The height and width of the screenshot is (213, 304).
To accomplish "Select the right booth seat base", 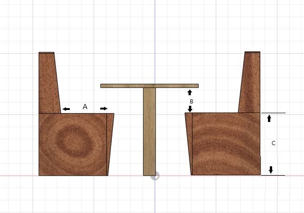I will 226,144.
